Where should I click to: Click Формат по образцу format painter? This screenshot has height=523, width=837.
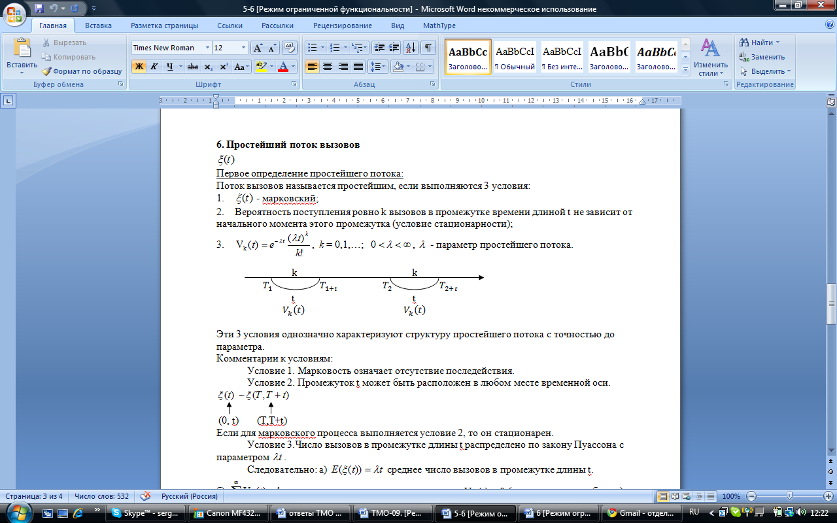point(82,71)
